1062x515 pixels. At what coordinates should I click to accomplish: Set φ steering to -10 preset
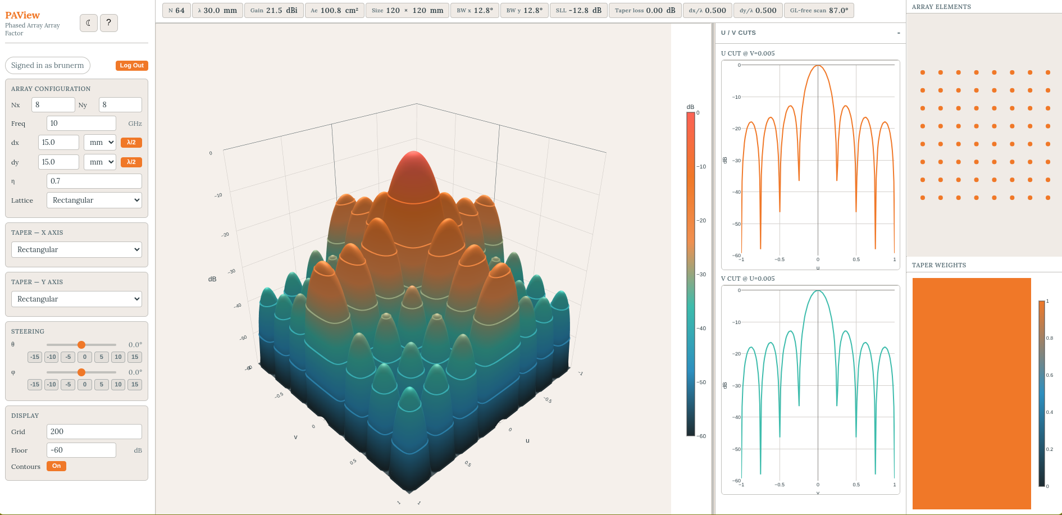tap(52, 385)
